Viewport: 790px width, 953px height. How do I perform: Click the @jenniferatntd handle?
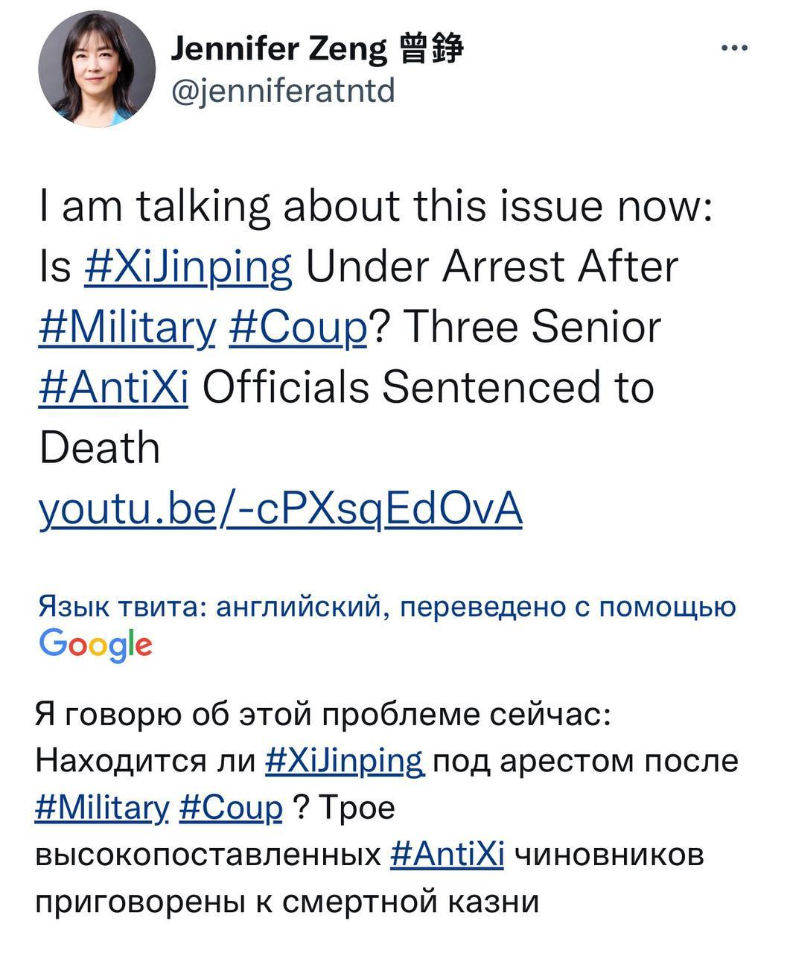pyautogui.click(x=283, y=92)
